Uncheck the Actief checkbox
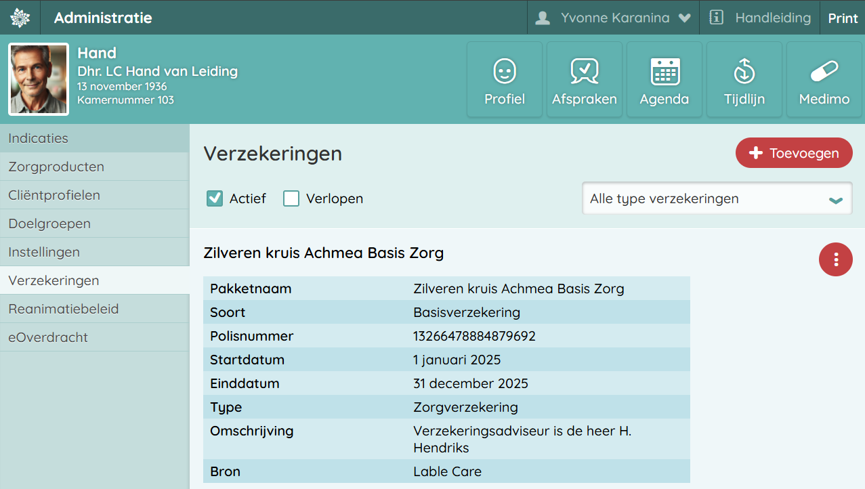Viewport: 865px width, 489px height. click(x=215, y=198)
